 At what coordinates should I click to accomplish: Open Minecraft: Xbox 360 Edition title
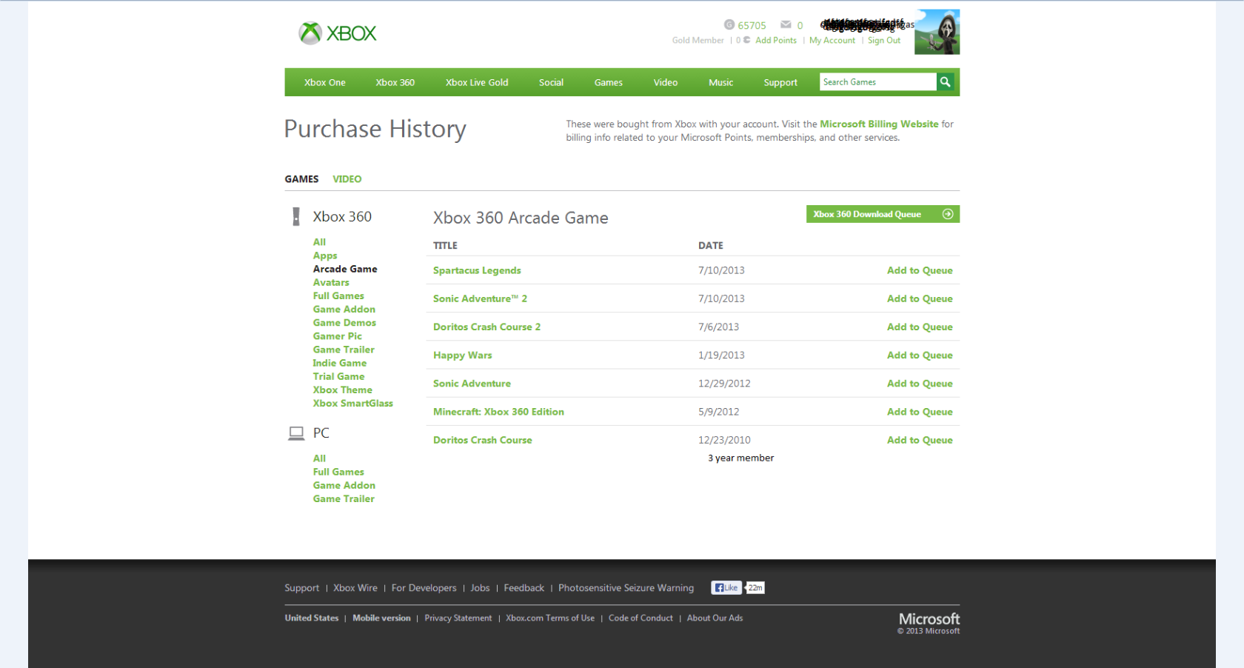click(498, 412)
